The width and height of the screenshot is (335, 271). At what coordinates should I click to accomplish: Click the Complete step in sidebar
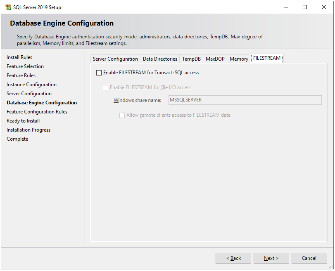[x=17, y=139]
